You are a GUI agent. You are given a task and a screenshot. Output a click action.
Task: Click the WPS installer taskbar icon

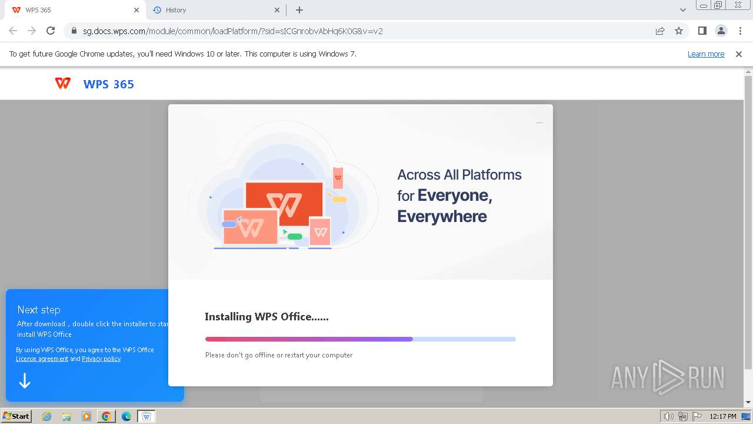tap(146, 416)
